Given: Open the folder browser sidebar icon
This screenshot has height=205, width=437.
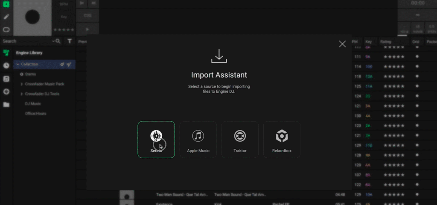Looking at the screenshot, I should (x=6, y=105).
